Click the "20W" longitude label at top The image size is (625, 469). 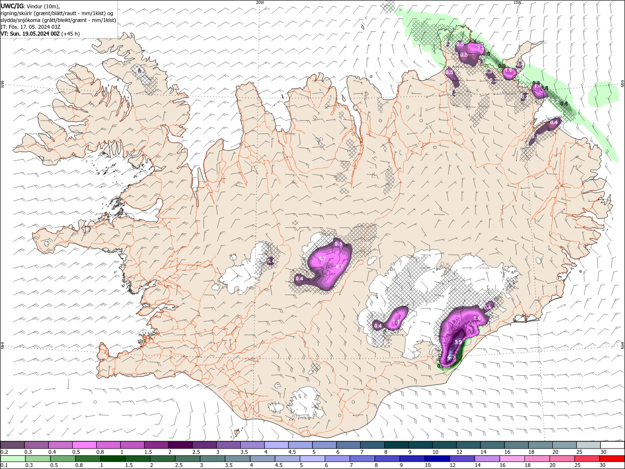260,2
